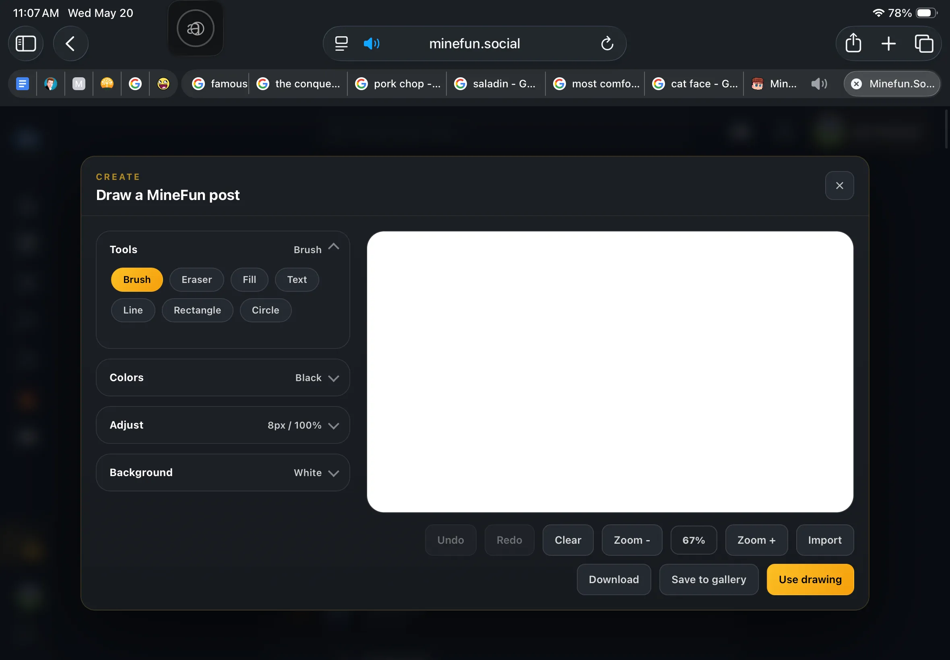Save the drawing to gallery
Image resolution: width=950 pixels, height=660 pixels.
click(x=708, y=580)
